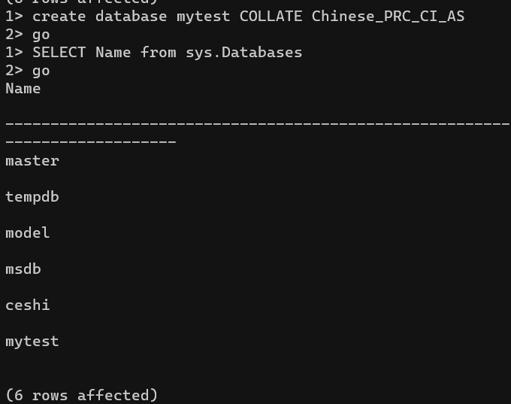The image size is (511, 404).
Task: Click the COLLATE keyword in first command
Action: tap(271, 16)
